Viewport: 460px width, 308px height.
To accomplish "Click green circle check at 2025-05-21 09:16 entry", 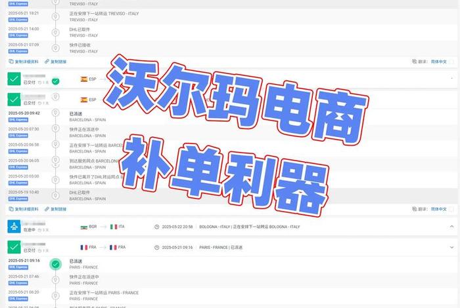I will 55,264.
